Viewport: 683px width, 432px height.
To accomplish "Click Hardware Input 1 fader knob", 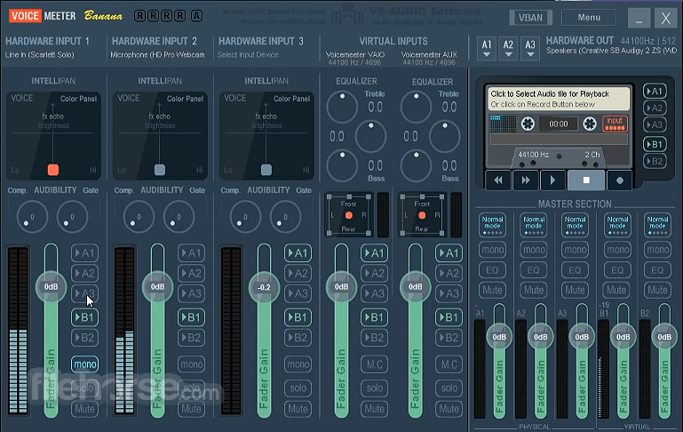I will (51, 287).
